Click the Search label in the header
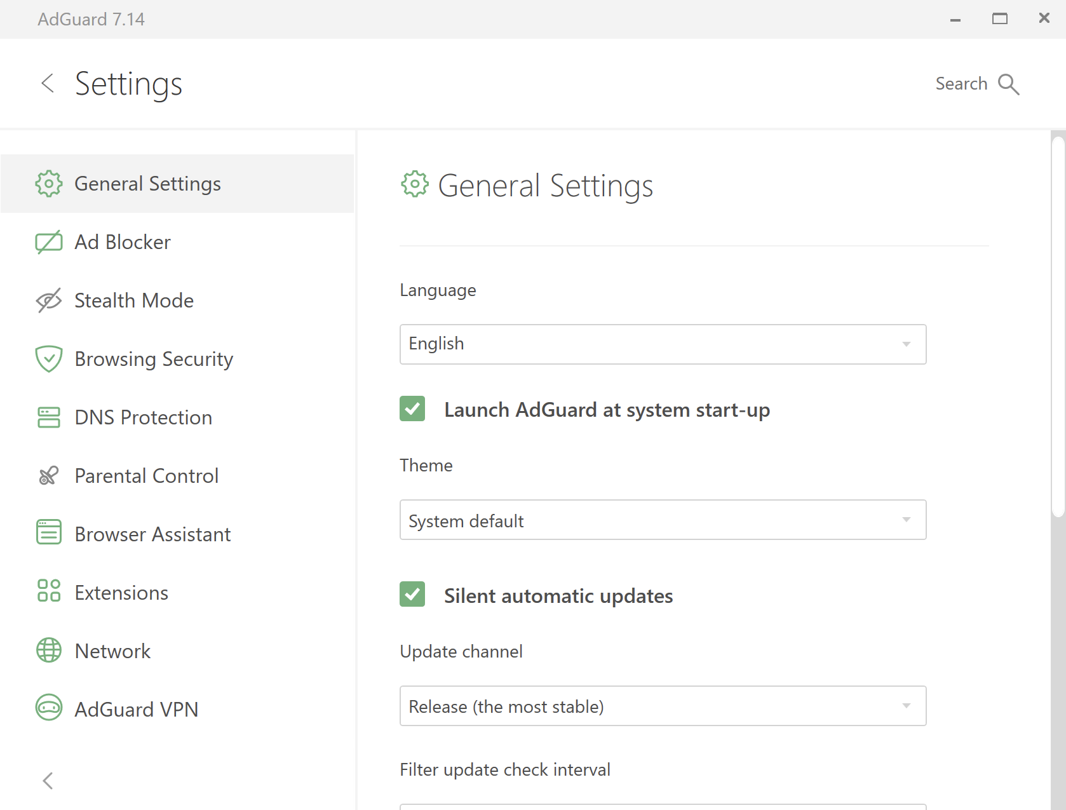Screen dimensions: 1066x810 961,84
